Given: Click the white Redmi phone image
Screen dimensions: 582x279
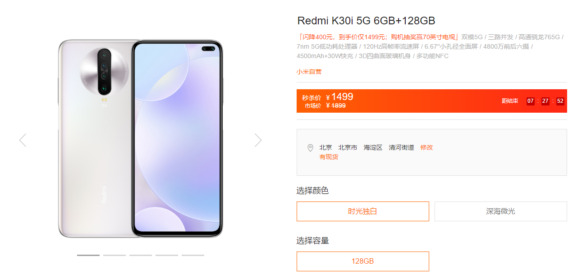Looking at the screenshot, I should pos(141,139).
